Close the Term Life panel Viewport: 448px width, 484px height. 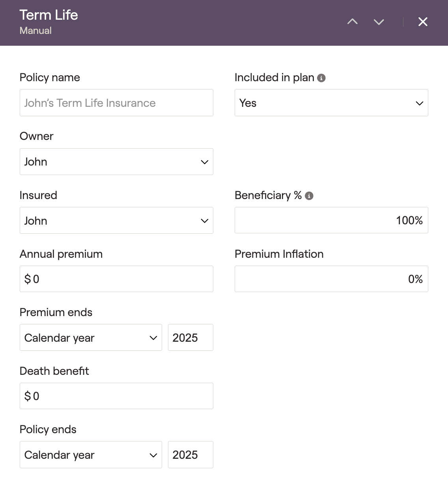click(423, 22)
